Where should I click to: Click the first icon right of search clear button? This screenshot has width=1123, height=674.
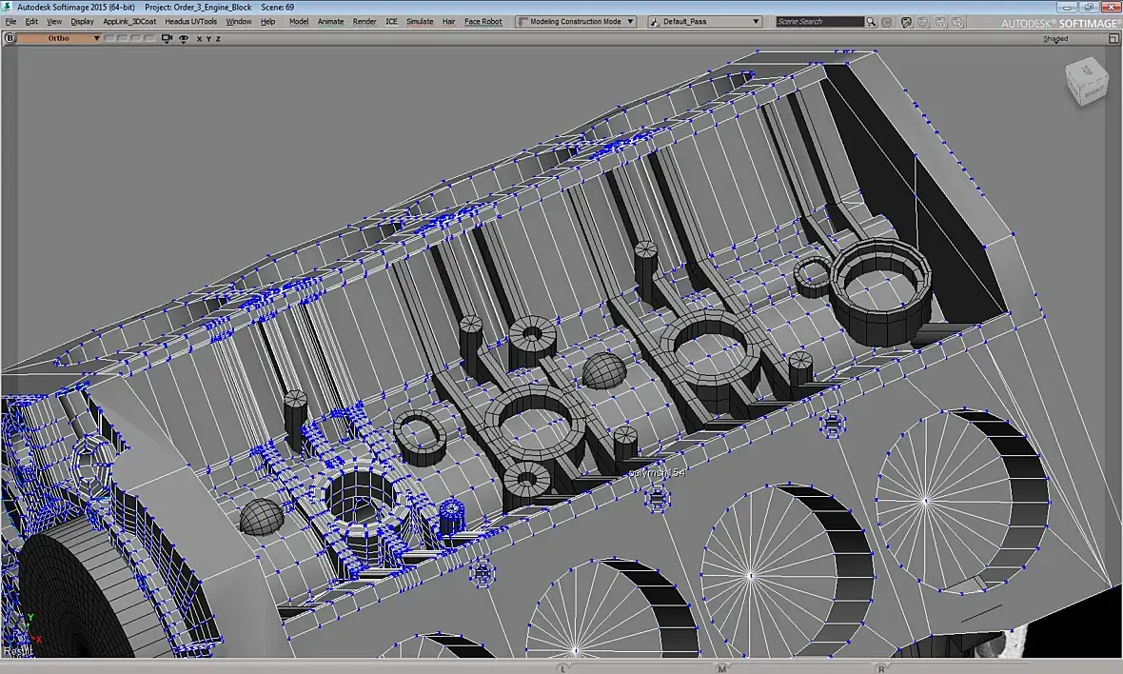point(906,21)
